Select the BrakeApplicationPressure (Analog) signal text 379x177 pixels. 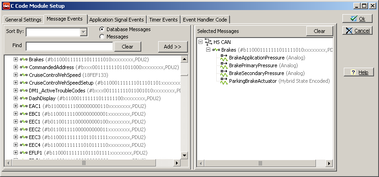267,58
